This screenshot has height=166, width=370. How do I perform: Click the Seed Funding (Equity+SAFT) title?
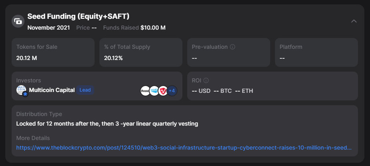(x=78, y=16)
